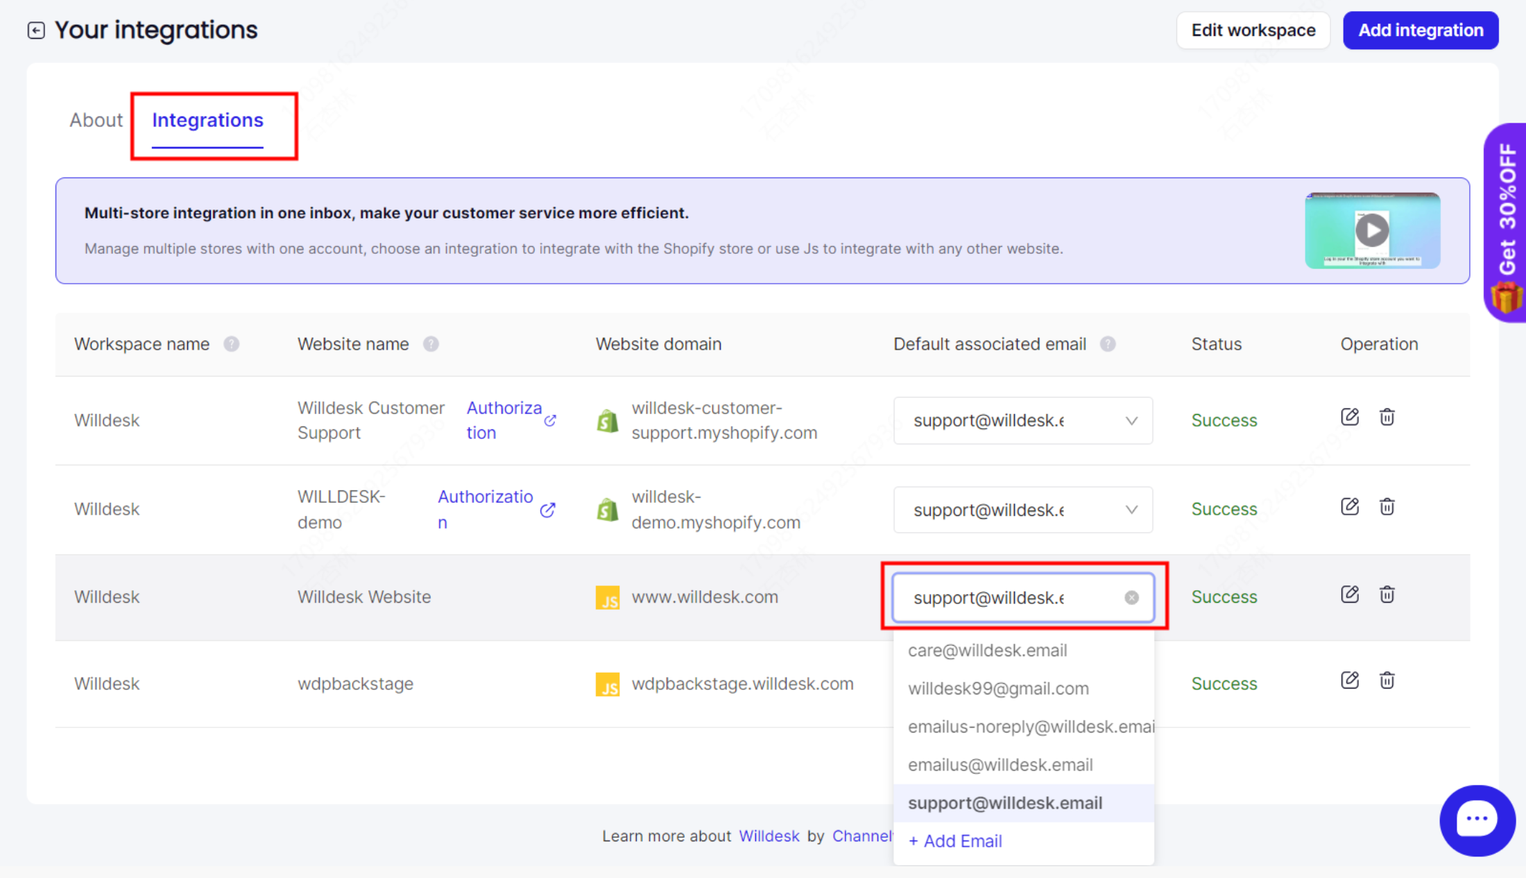Delete the wdpbackstage integration
1526x878 pixels.
[1387, 680]
